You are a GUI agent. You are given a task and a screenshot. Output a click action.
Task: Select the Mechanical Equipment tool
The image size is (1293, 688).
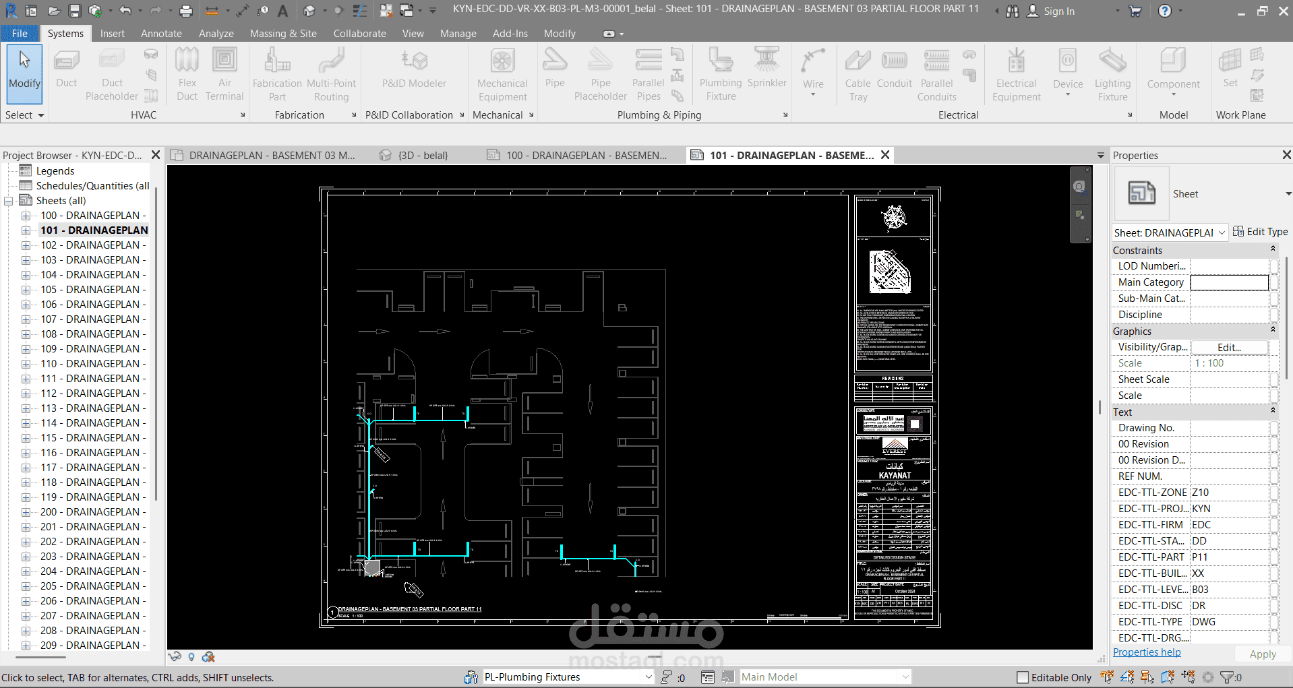point(502,74)
